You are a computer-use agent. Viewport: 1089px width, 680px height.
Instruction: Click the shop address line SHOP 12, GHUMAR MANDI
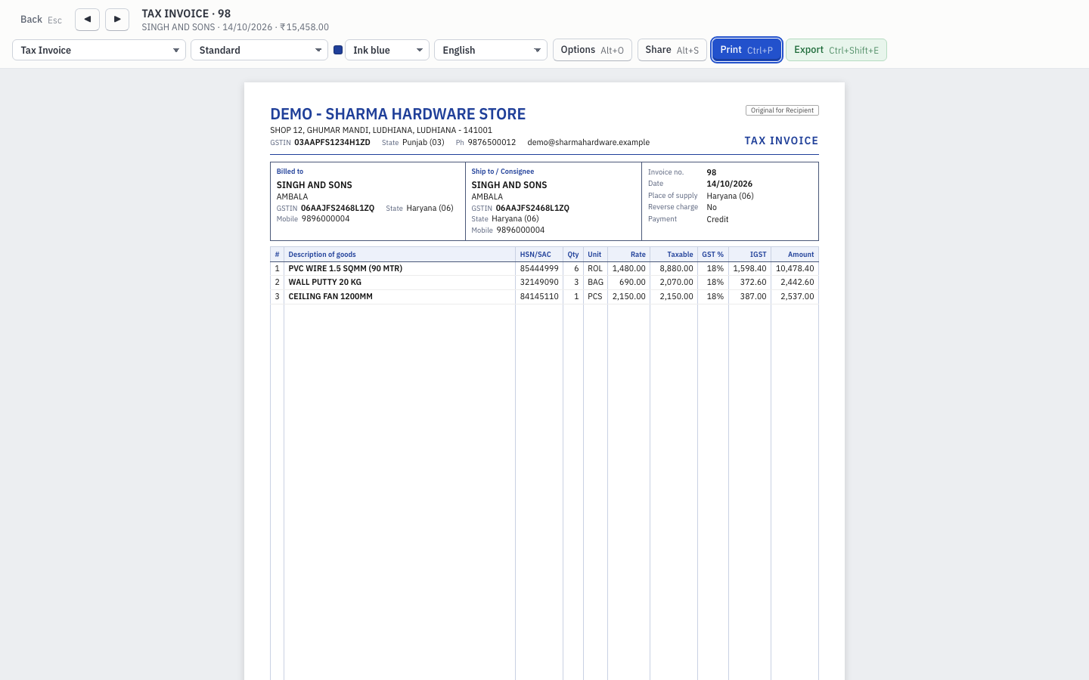tap(381, 130)
